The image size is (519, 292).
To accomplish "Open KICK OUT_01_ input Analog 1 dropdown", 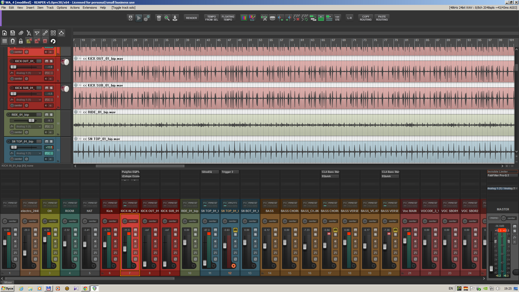I will point(28,73).
